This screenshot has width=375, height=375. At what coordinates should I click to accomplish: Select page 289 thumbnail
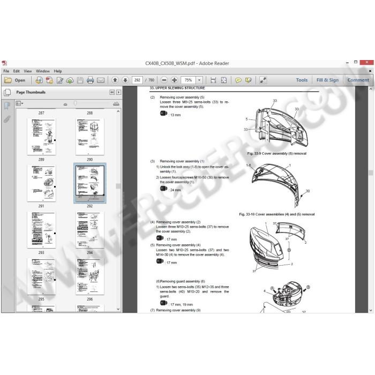[x=41, y=137]
